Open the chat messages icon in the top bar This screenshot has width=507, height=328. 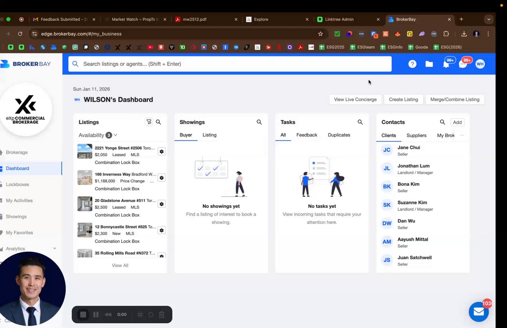coord(463,64)
